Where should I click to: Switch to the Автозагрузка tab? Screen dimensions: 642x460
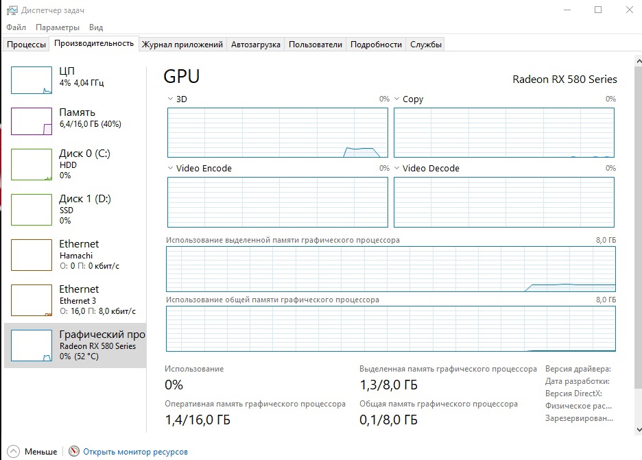click(256, 45)
